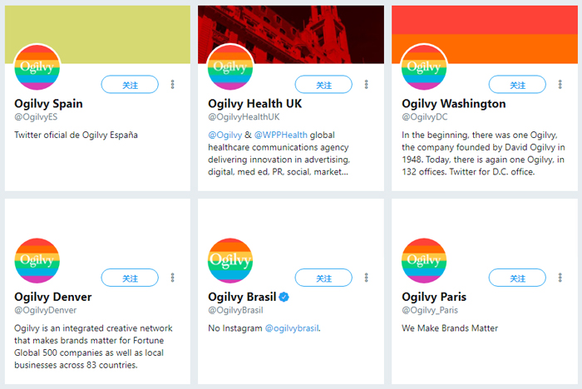This screenshot has height=389, width=582.
Task: Open Ogilvy Spain profile avatar
Action: point(37,67)
